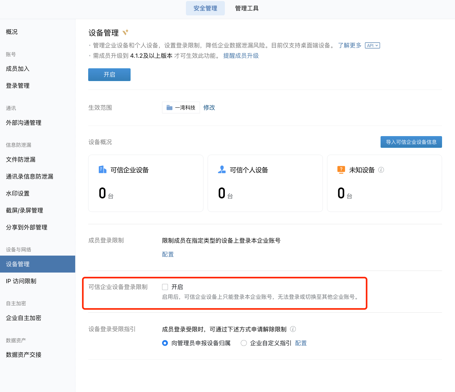Open 配置 under 成员登录限制
This screenshot has height=392, width=455.
pos(168,254)
